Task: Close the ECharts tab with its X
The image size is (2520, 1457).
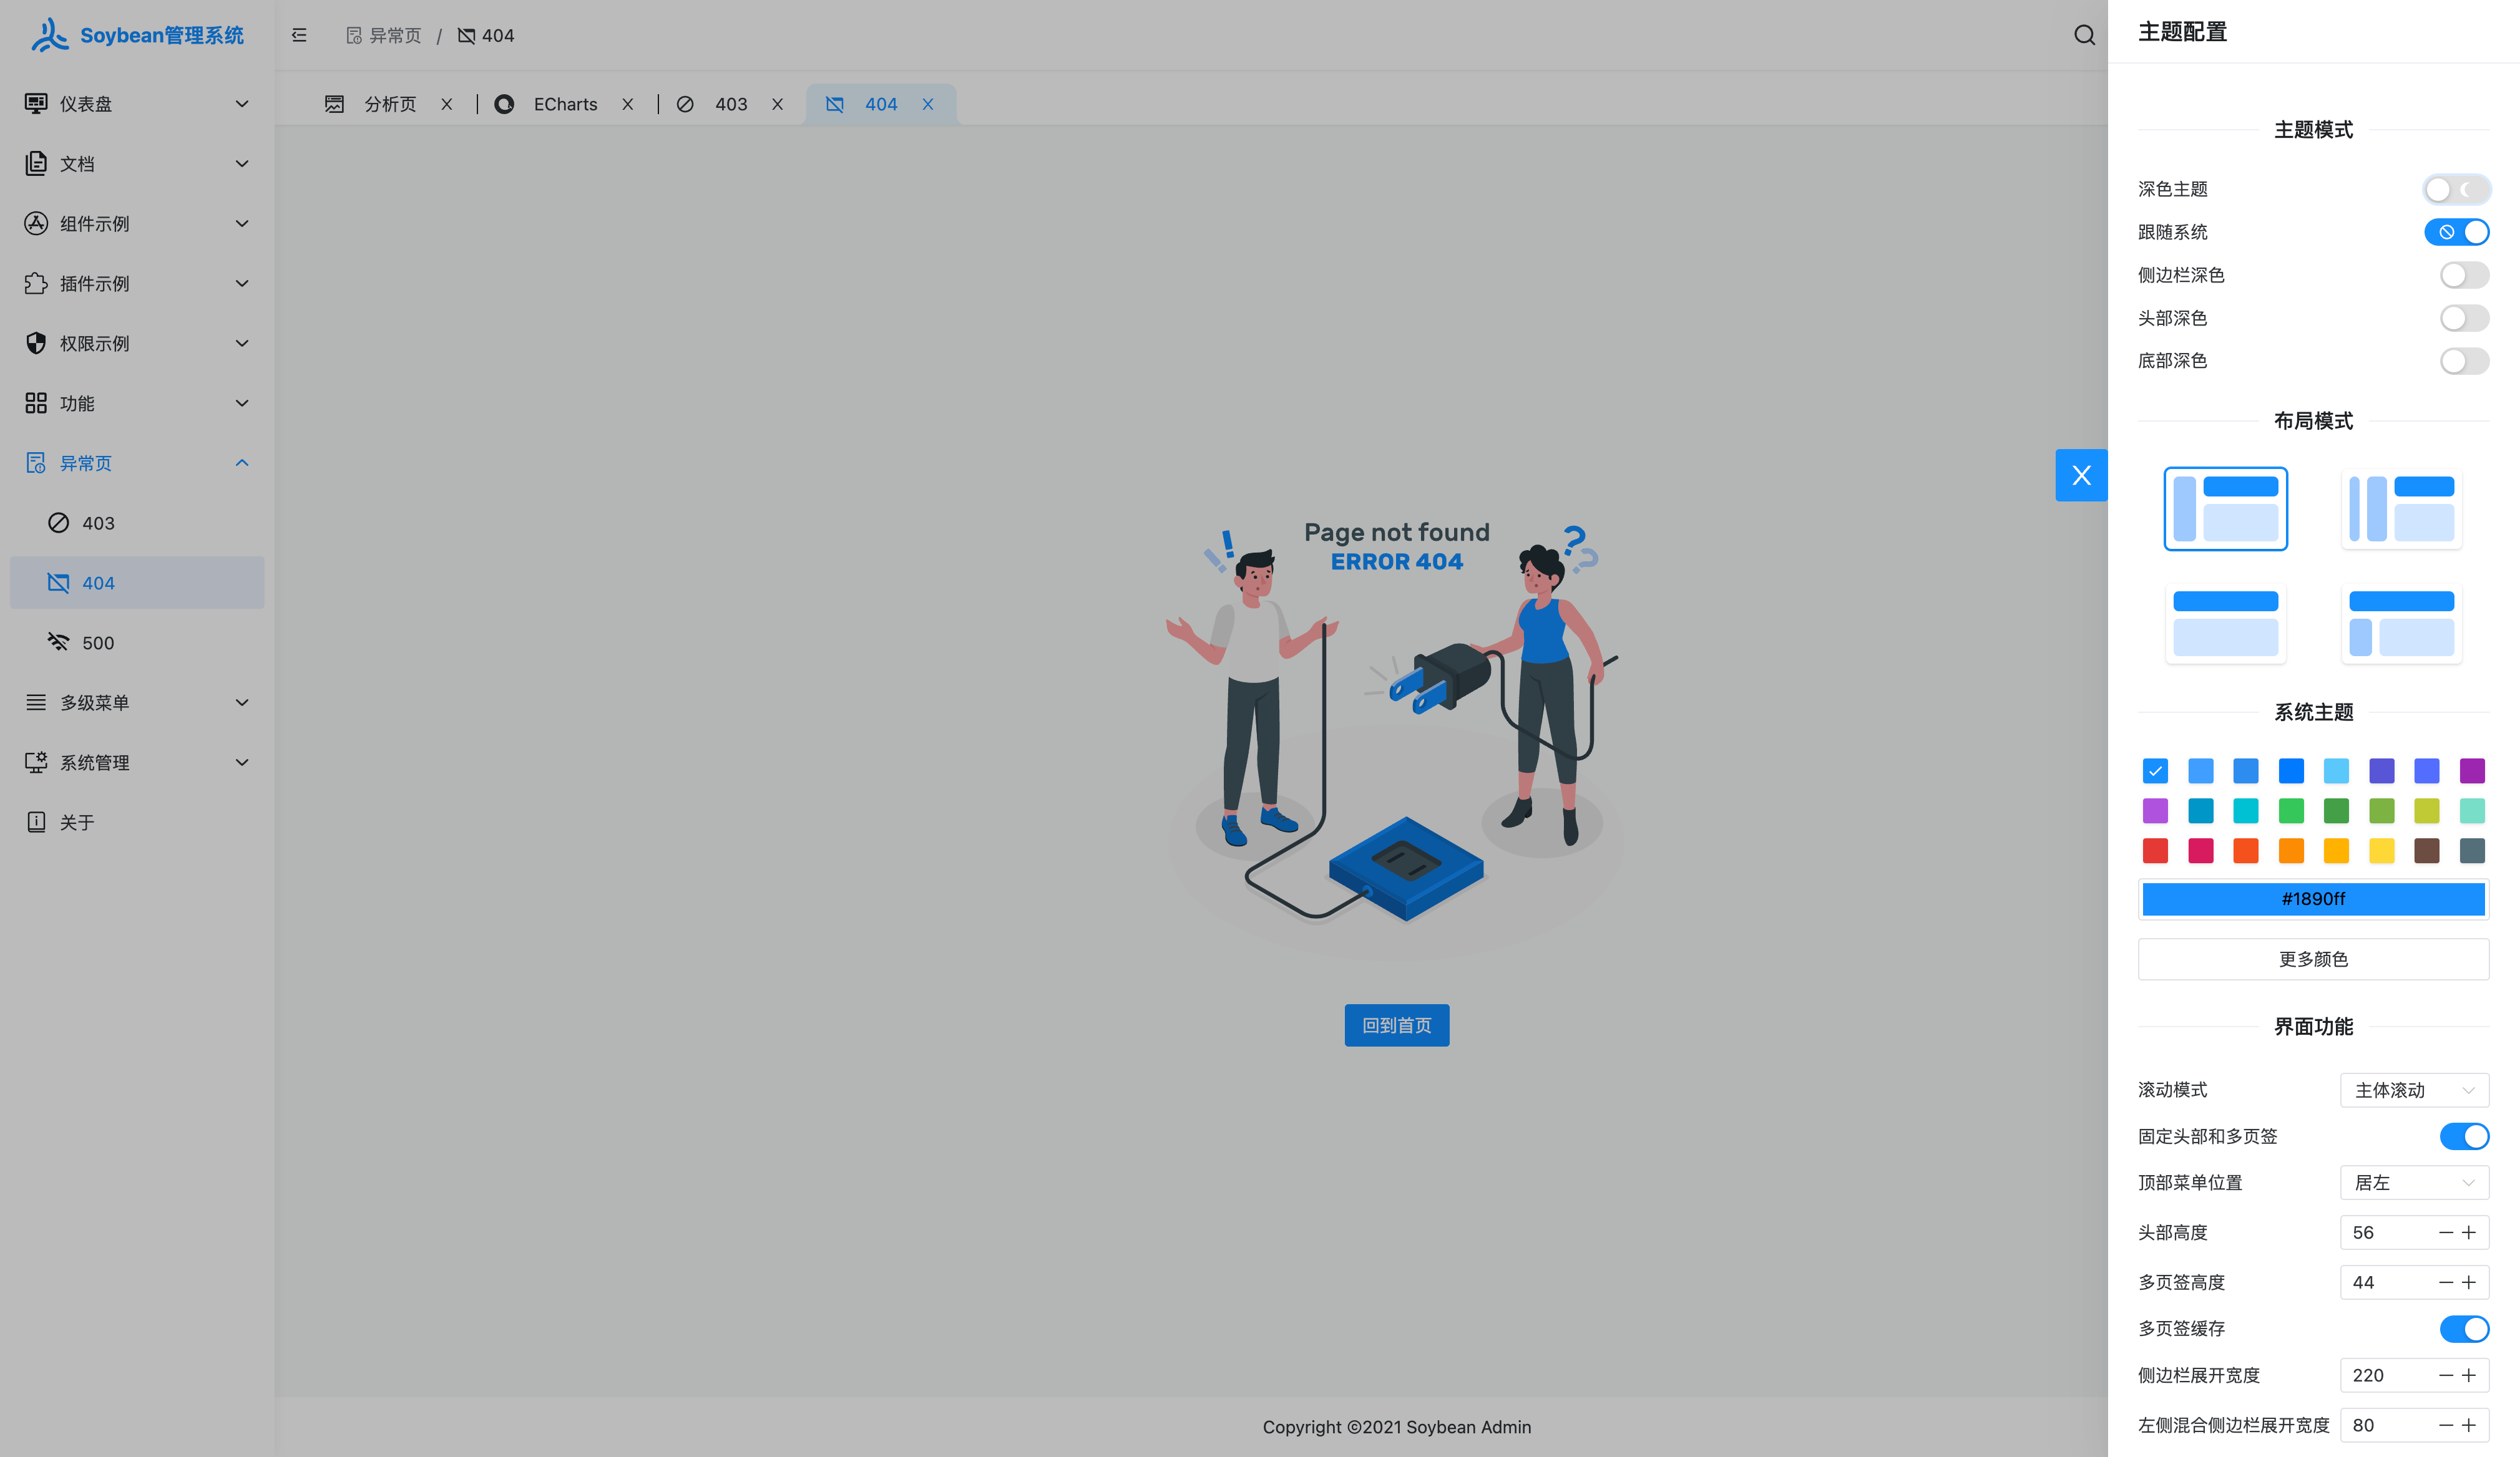Action: tap(627, 105)
